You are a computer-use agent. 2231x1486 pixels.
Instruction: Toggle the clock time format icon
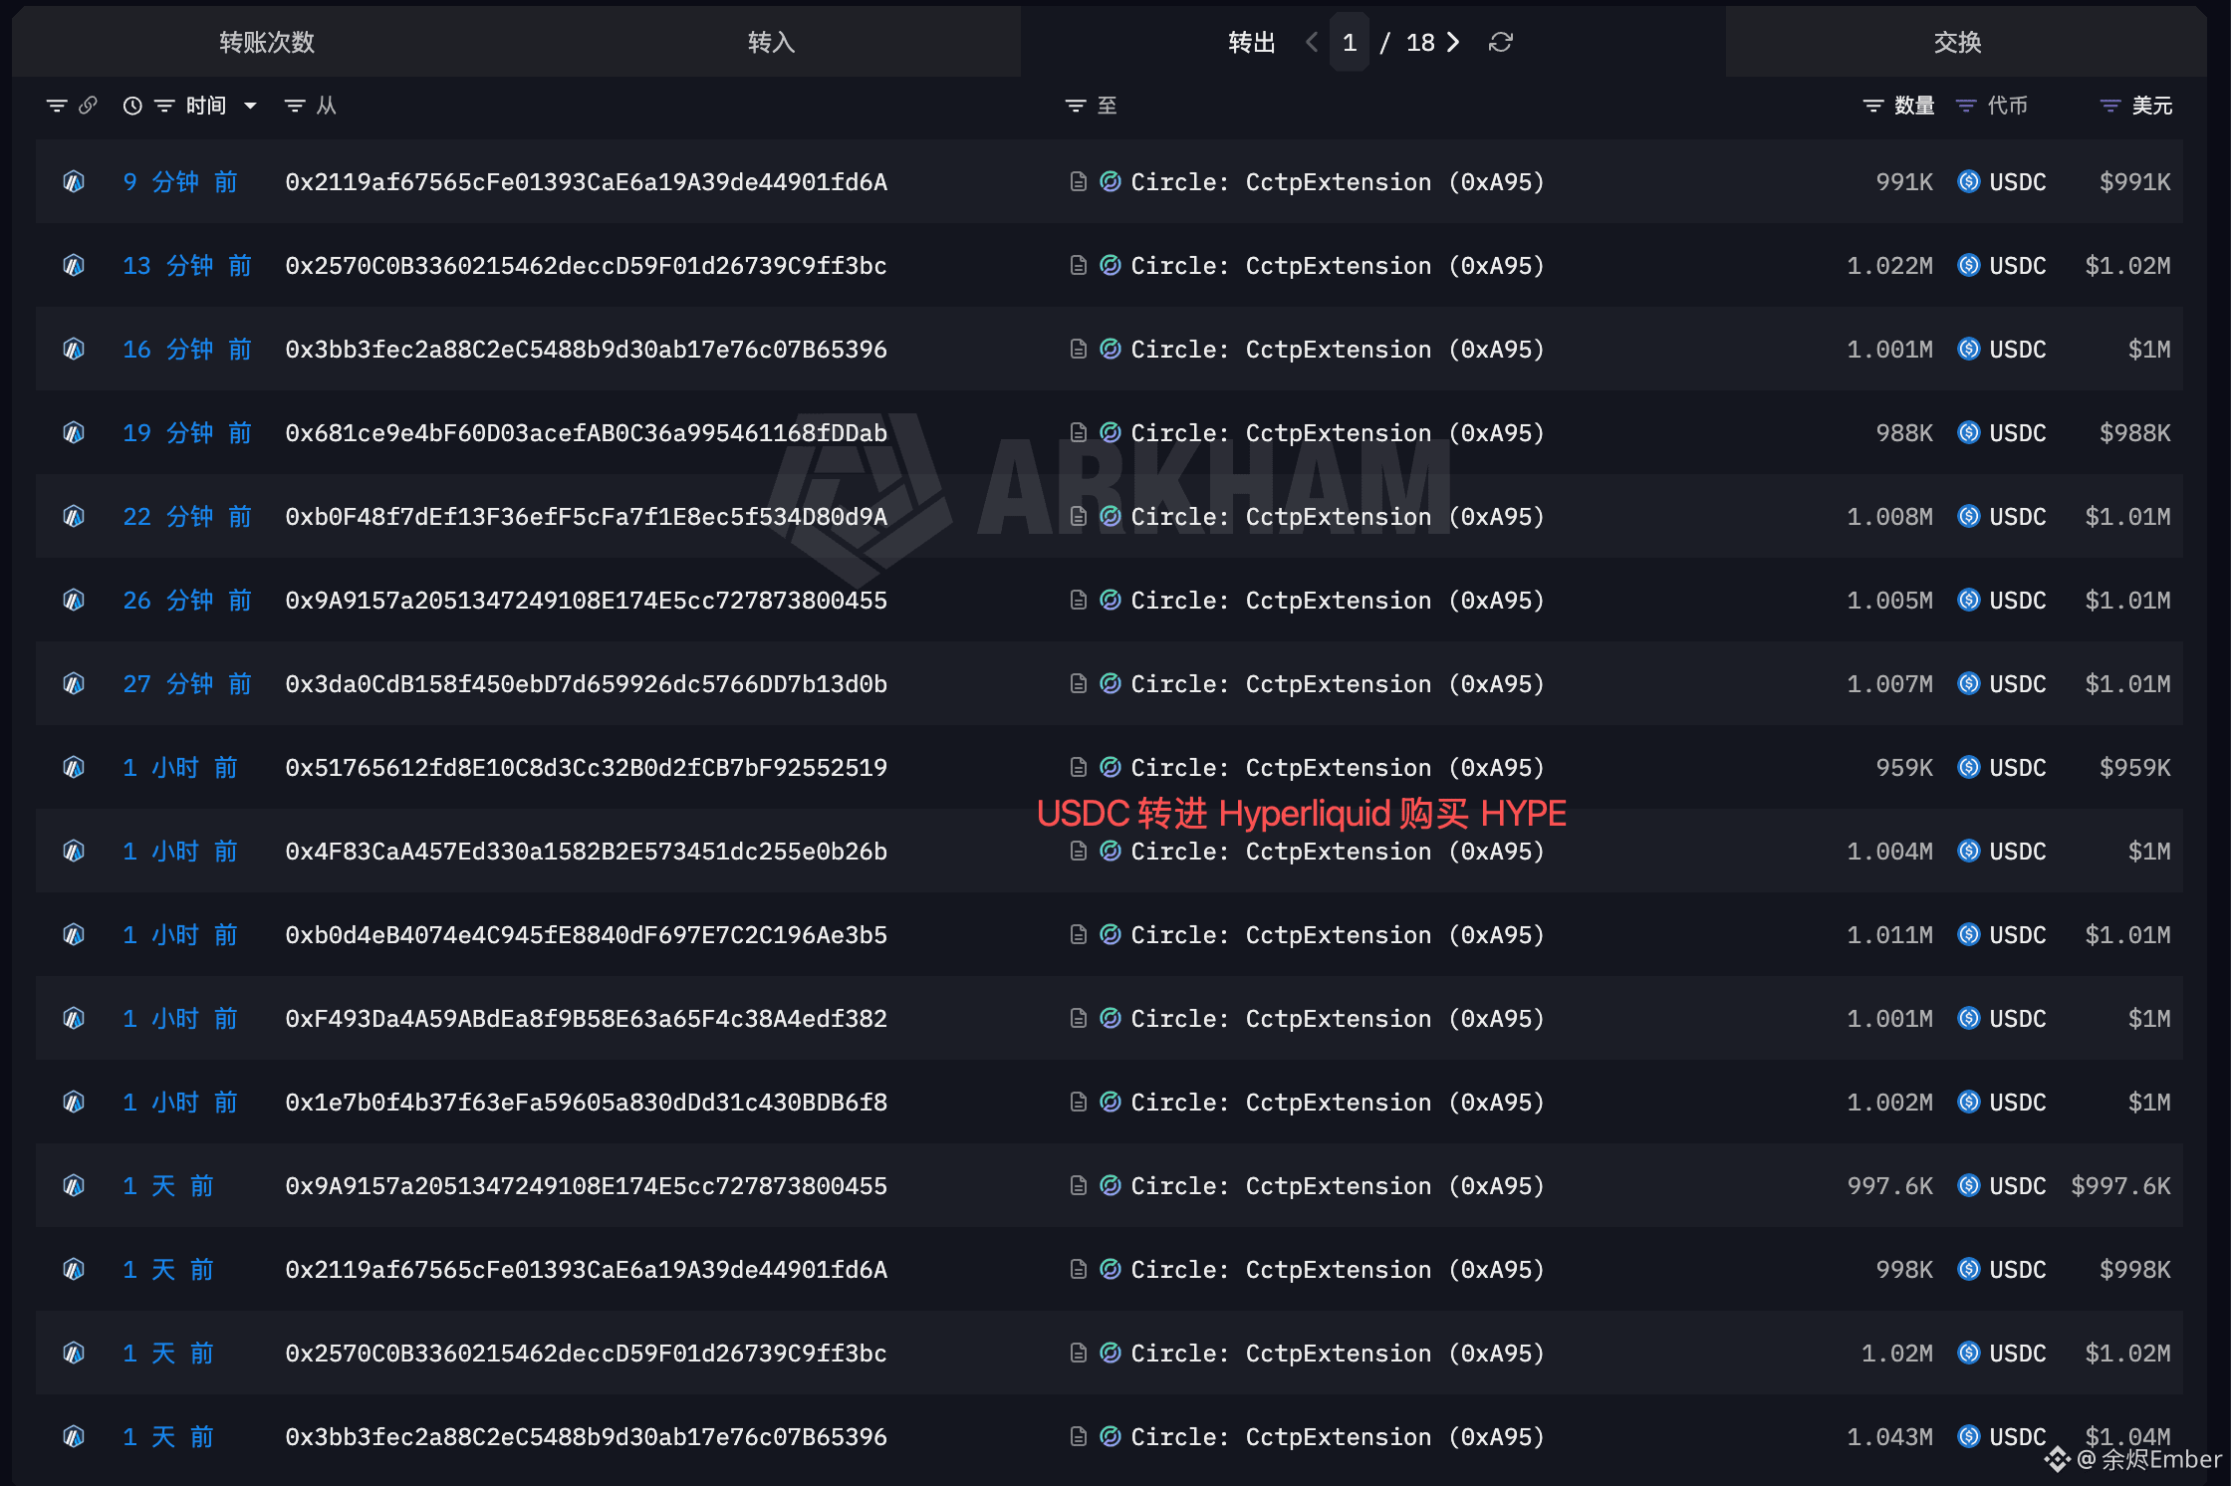tap(132, 106)
